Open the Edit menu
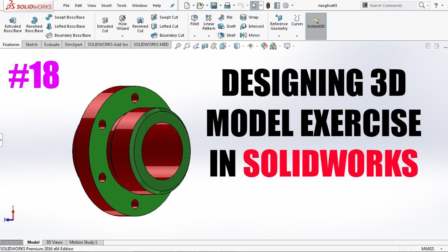Viewport: 448px width, 252px height. pos(78,6)
